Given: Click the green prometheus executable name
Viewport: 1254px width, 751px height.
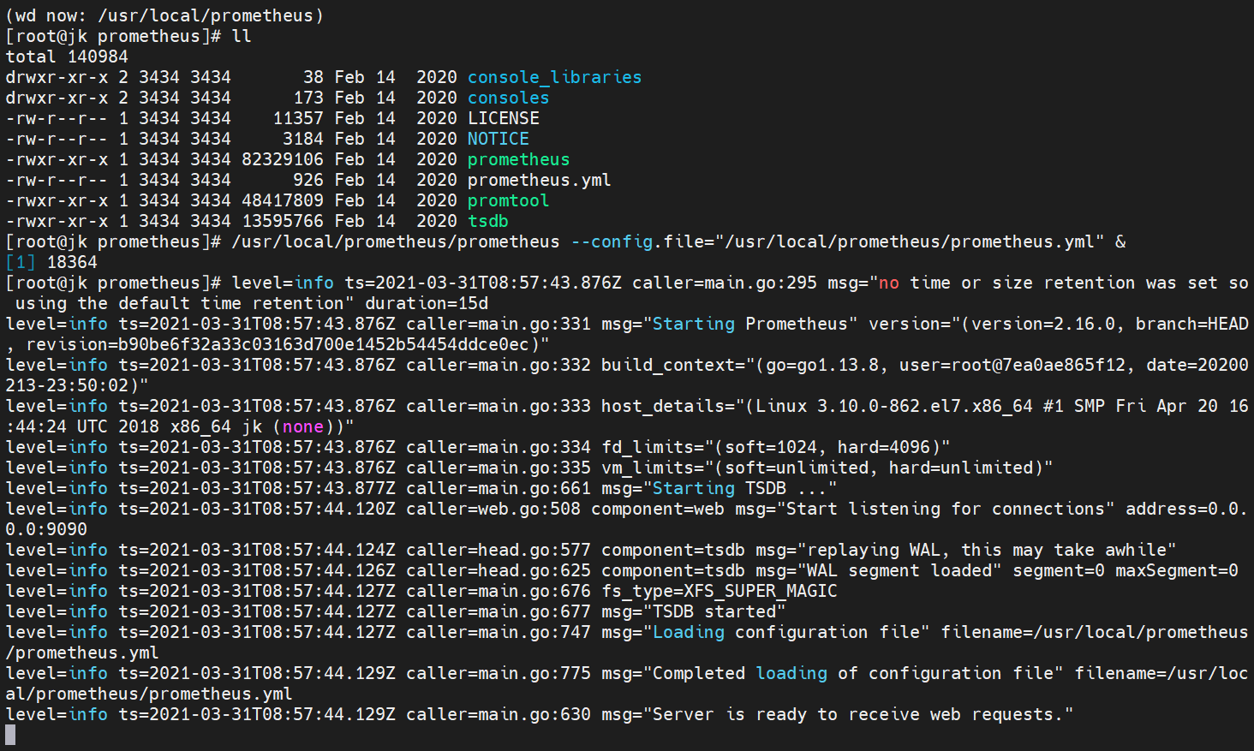Looking at the screenshot, I should pyautogui.click(x=518, y=159).
